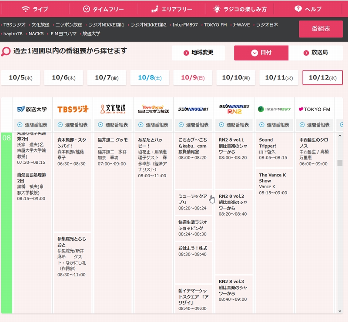Click the TBSラジオ station logo

click(73, 109)
